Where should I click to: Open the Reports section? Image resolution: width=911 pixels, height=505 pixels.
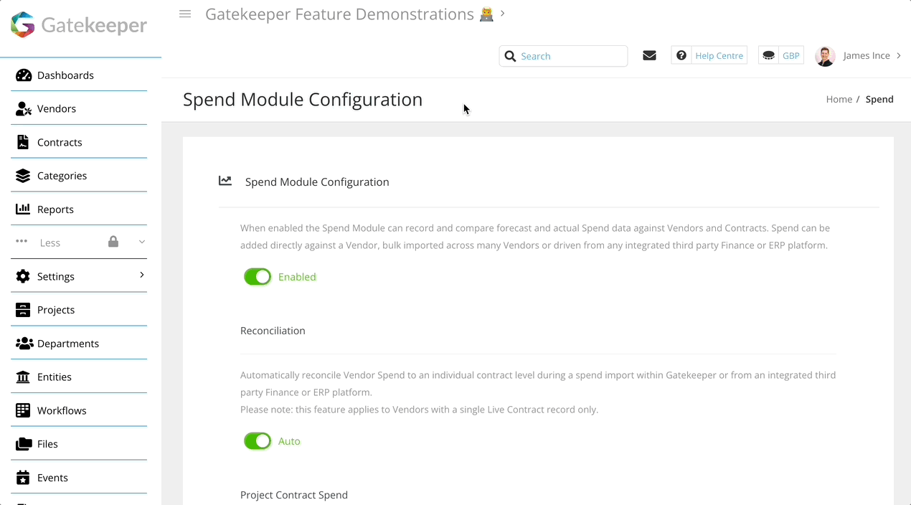(24, 209)
